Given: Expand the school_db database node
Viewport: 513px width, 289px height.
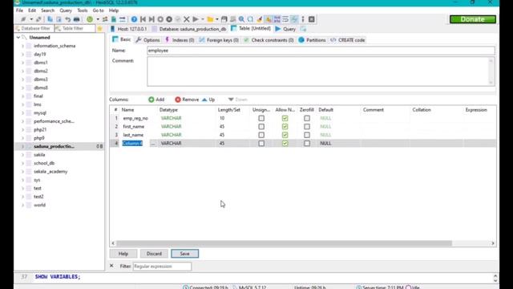Looking at the screenshot, I should click(23, 163).
